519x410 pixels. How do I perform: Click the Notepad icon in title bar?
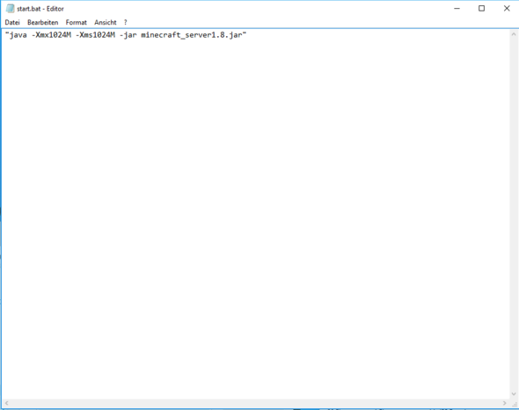click(x=10, y=9)
